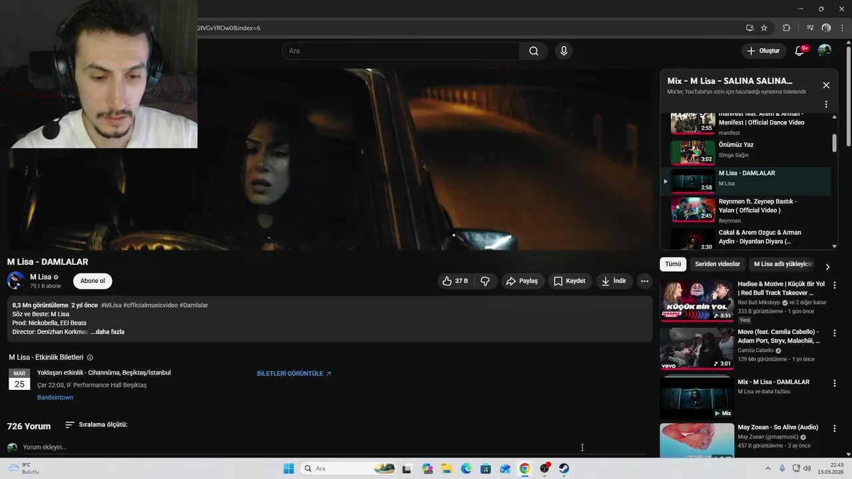Click info icon next to Etkinlik Biletleri

[x=91, y=357]
